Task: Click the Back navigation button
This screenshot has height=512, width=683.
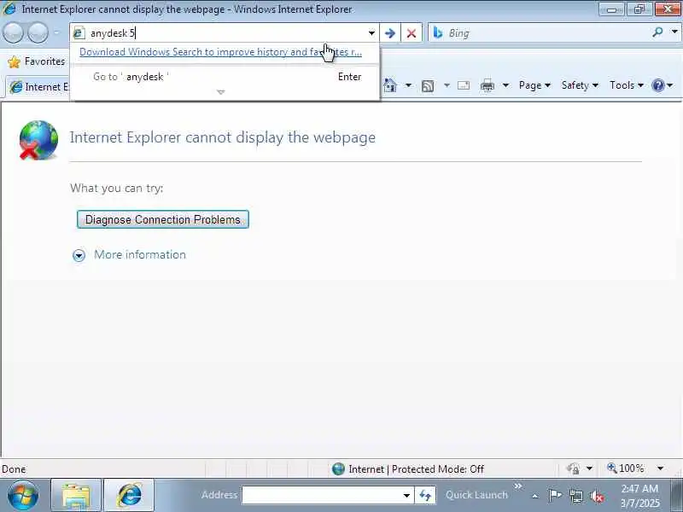Action: pyautogui.click(x=13, y=32)
